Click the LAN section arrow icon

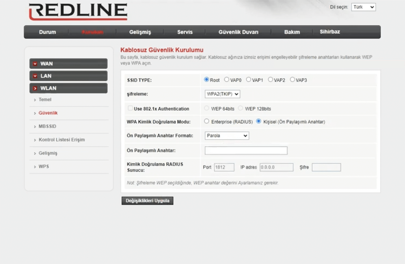coord(35,76)
